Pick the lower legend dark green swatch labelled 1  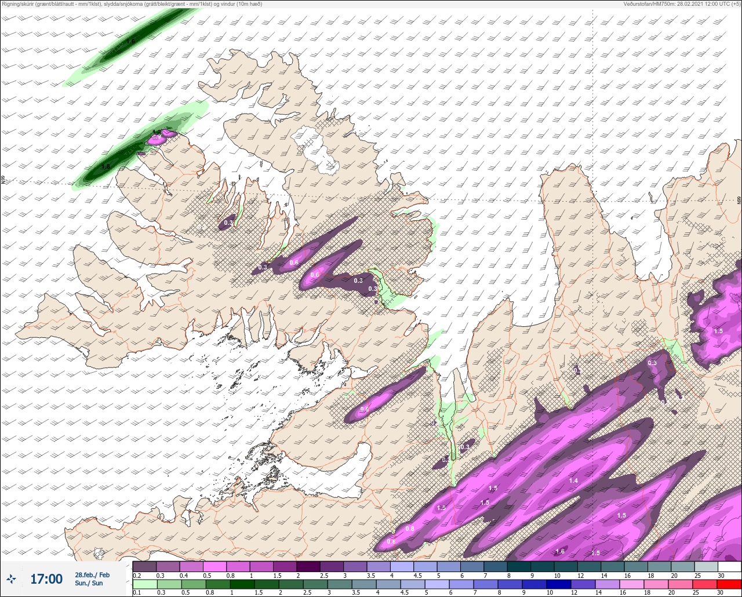[242, 584]
